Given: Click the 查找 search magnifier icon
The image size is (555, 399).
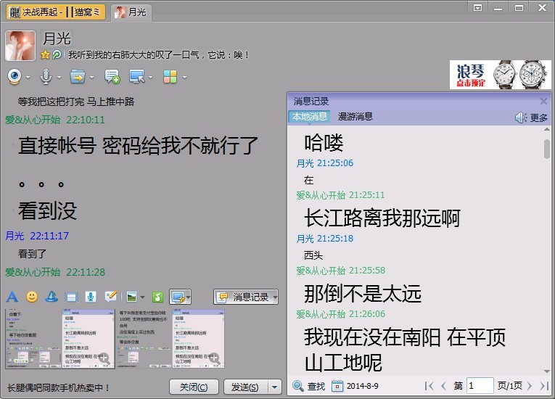Looking at the screenshot, I should pos(298,386).
